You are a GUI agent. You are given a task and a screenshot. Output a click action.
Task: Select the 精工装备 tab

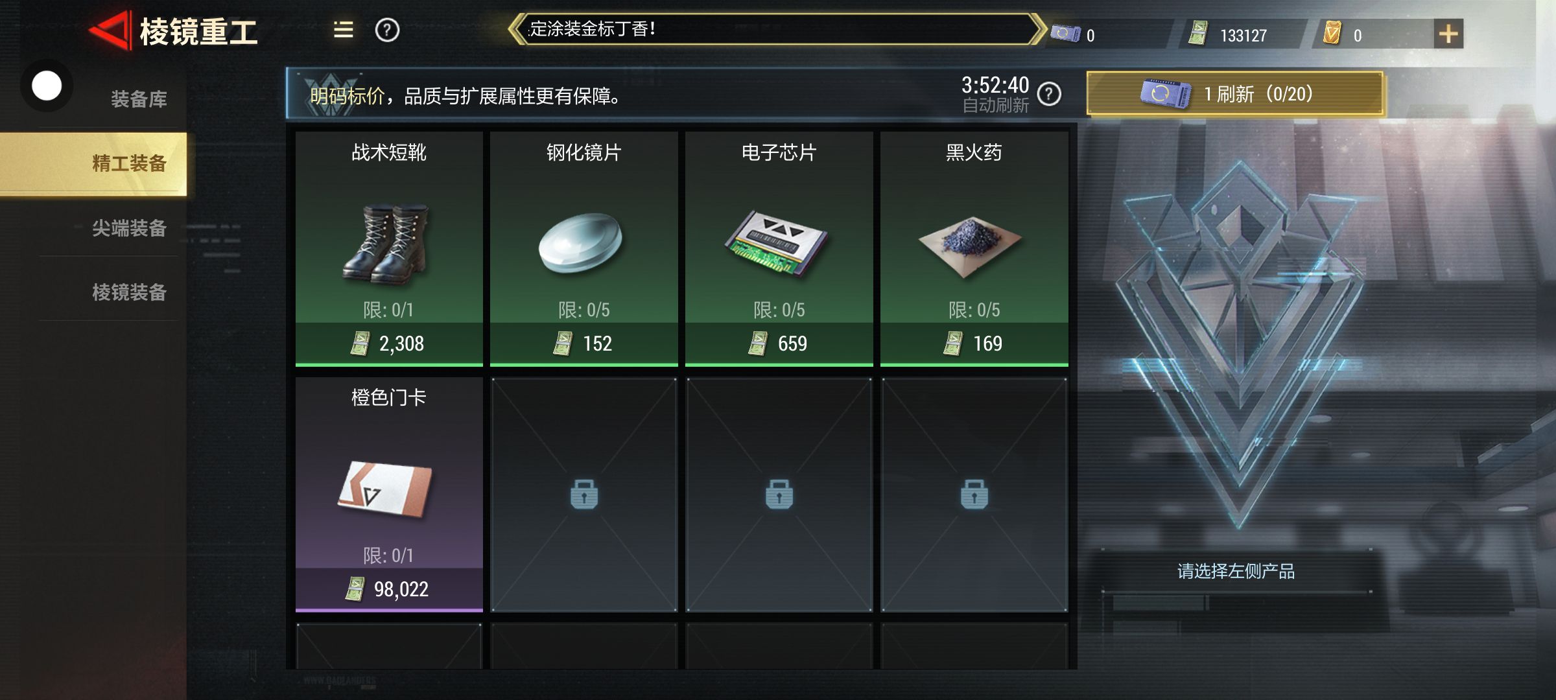tap(93, 163)
